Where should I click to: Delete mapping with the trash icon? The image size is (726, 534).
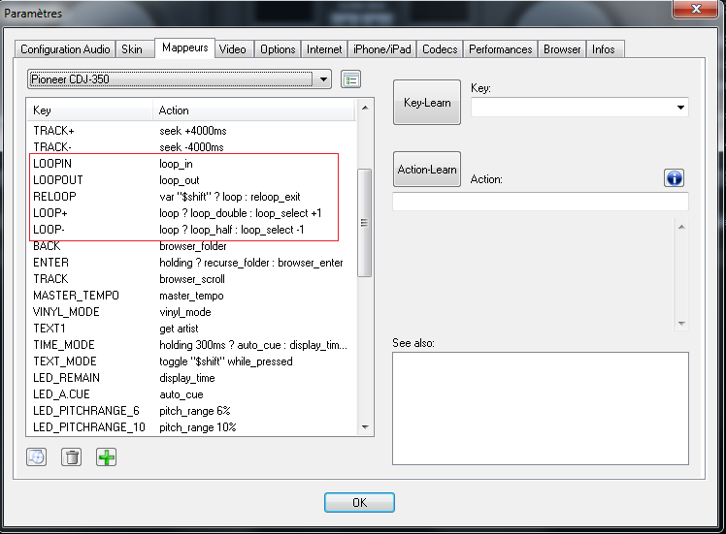(x=71, y=456)
